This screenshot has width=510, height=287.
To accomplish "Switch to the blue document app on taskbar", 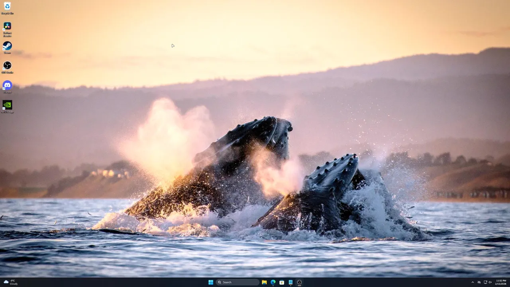I will click(290, 282).
